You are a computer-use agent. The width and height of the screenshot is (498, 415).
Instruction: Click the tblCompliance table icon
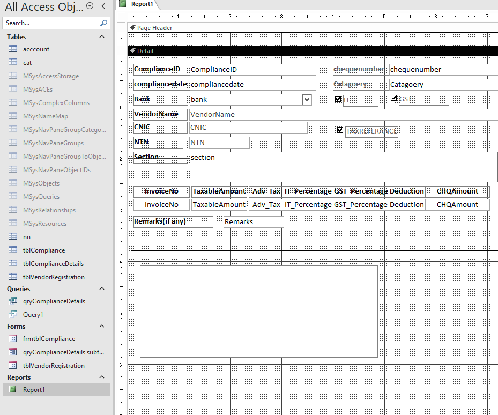pos(13,250)
